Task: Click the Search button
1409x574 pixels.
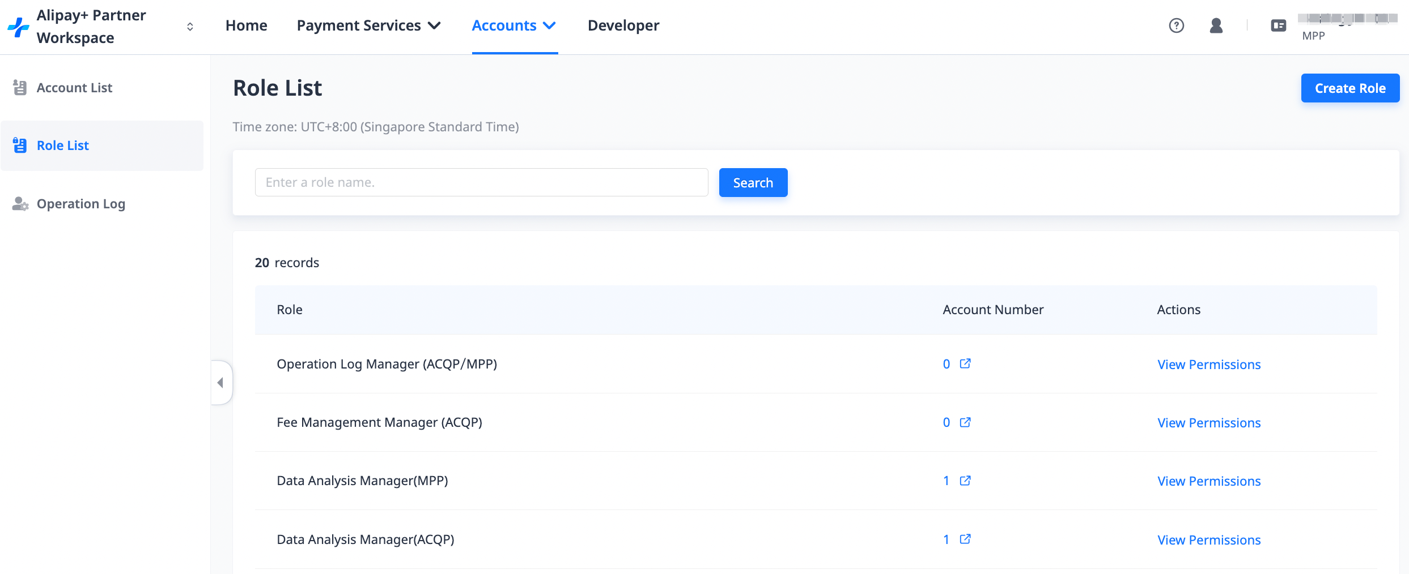Action: click(753, 182)
